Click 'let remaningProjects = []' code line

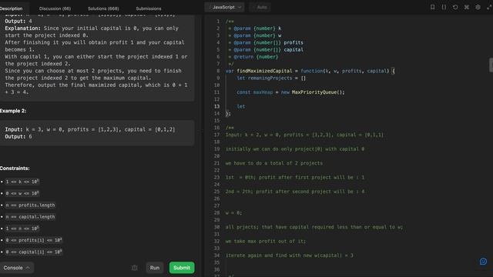point(271,78)
